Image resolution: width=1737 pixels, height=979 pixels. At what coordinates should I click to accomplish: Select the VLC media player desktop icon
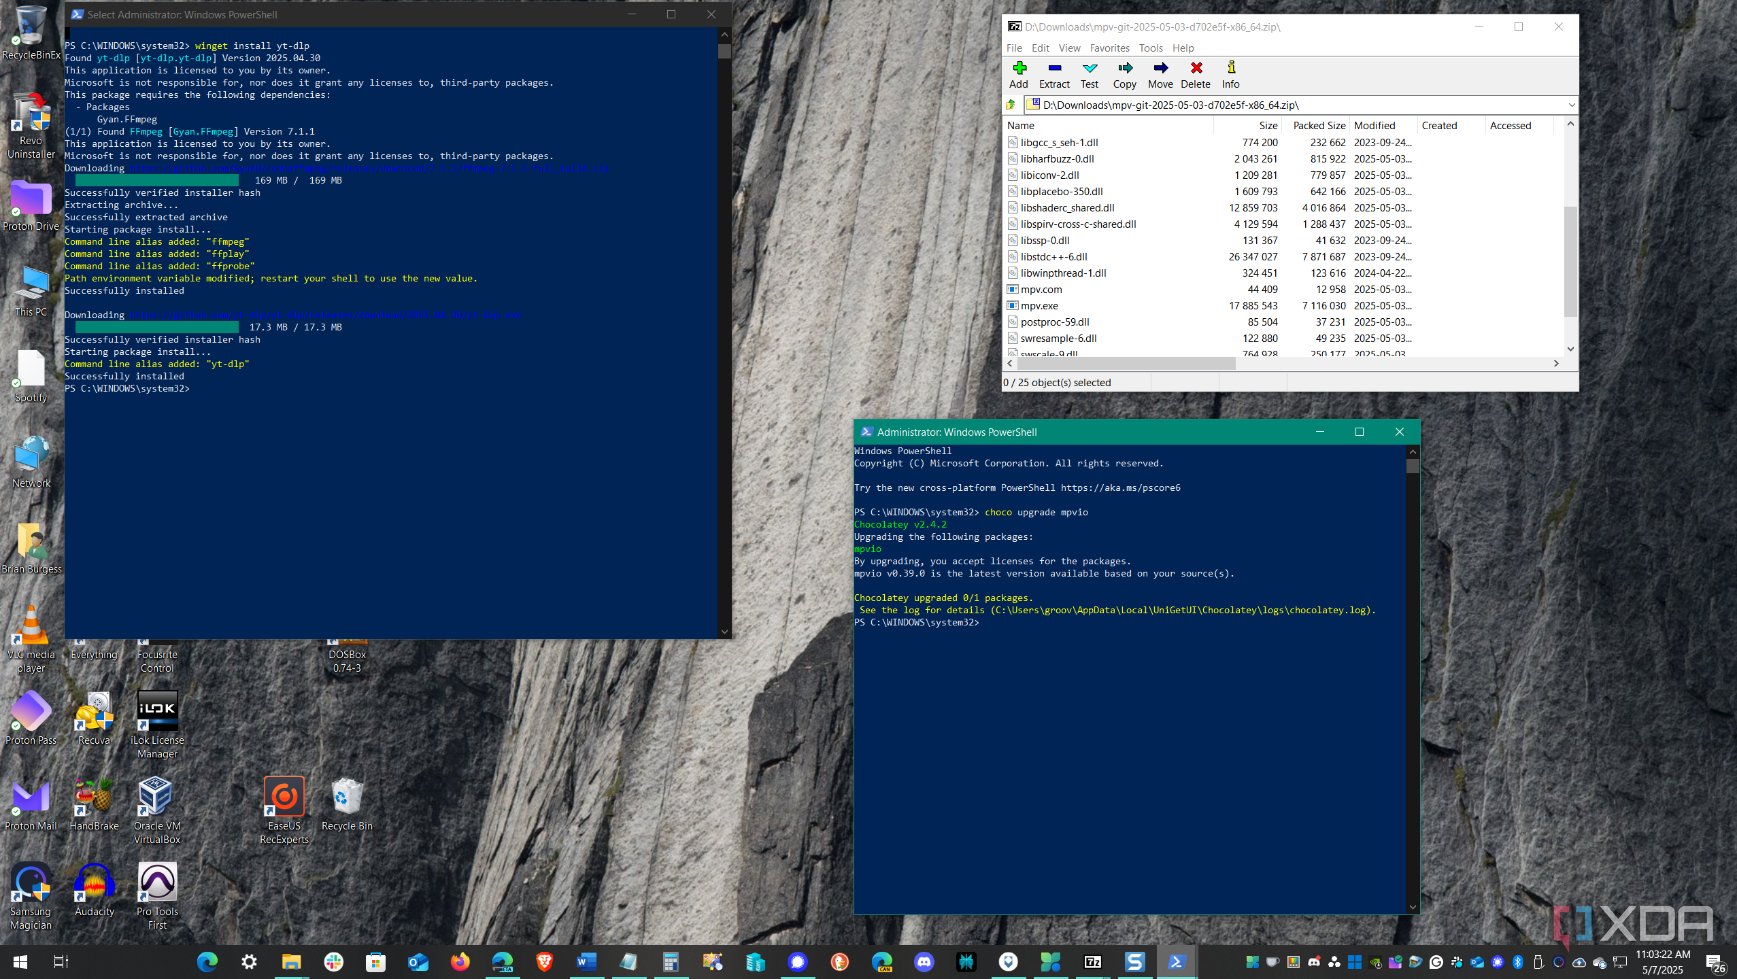[31, 639]
